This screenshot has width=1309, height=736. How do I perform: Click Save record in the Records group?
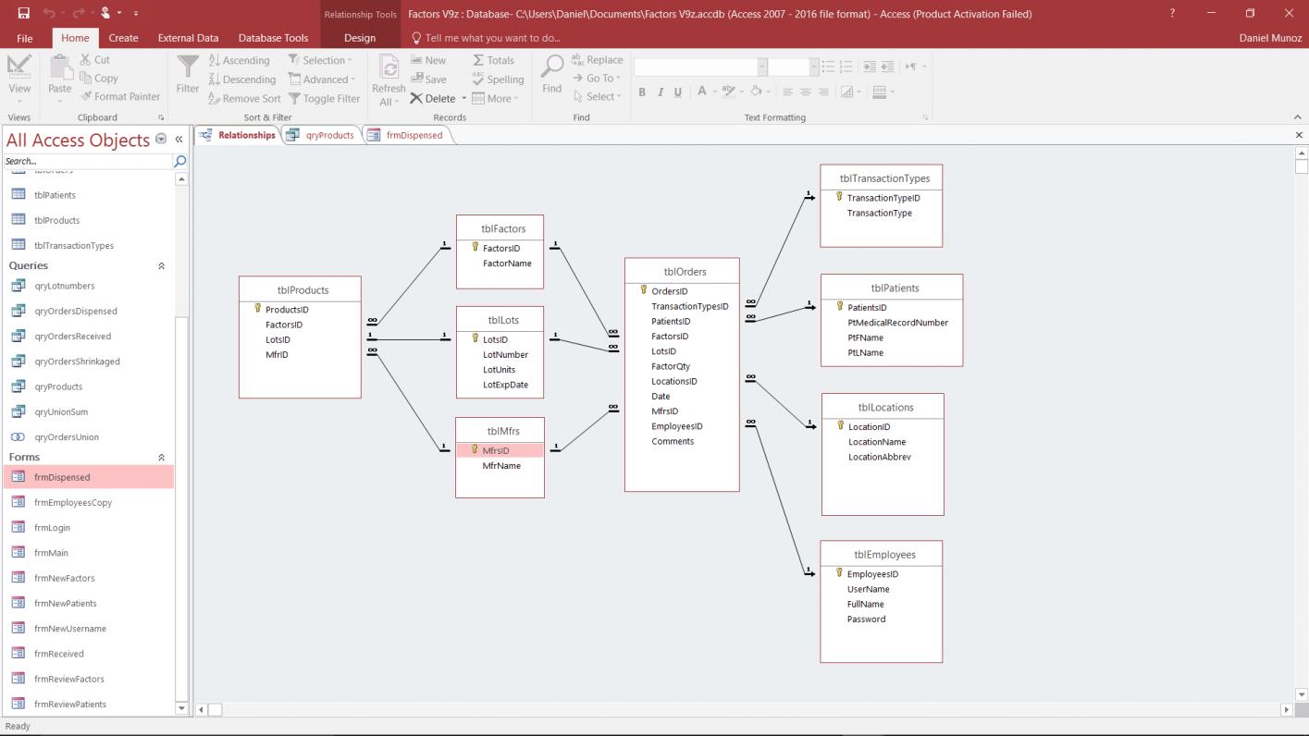point(427,80)
